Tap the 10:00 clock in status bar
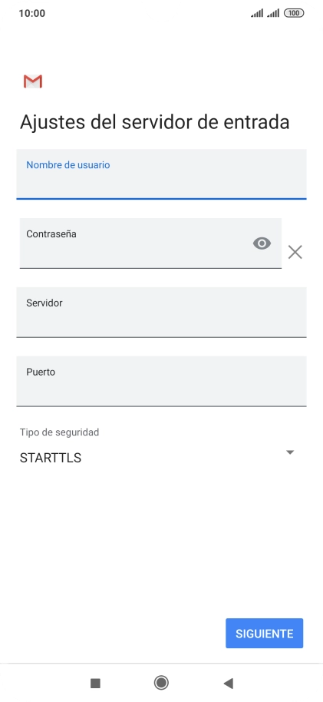The image size is (323, 702). click(31, 13)
